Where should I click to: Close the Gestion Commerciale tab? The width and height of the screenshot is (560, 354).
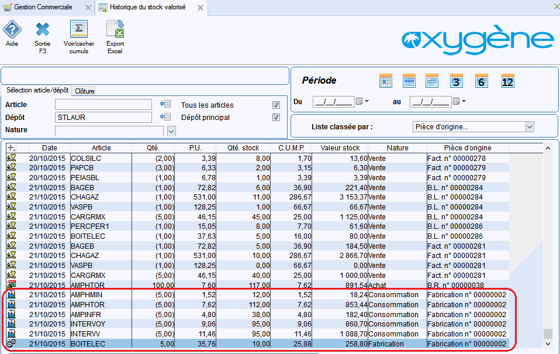[88, 8]
